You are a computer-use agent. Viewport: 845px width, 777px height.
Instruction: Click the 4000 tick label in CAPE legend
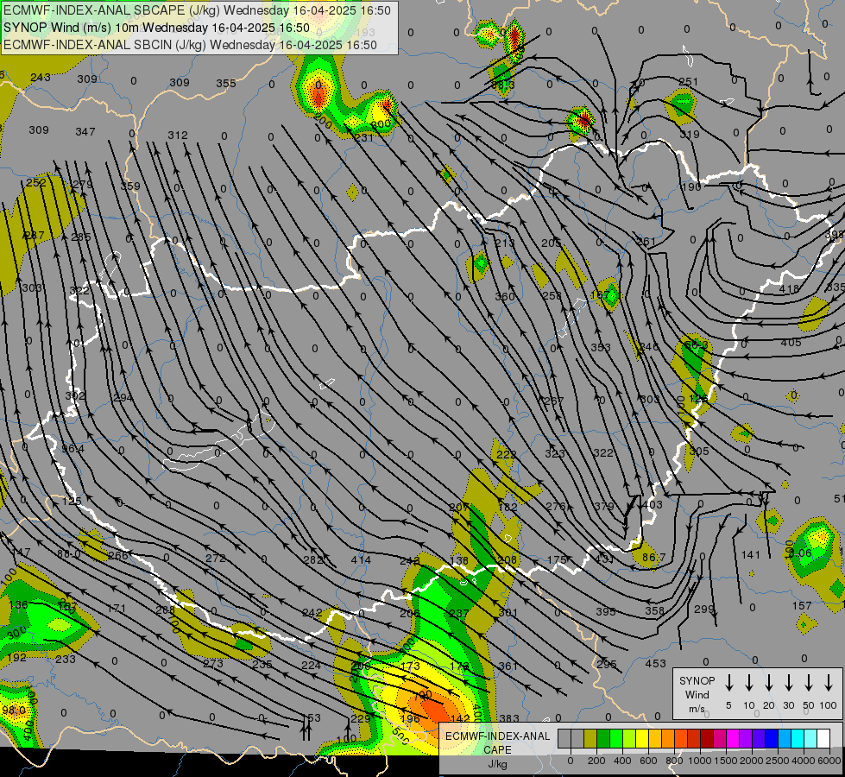(804, 761)
